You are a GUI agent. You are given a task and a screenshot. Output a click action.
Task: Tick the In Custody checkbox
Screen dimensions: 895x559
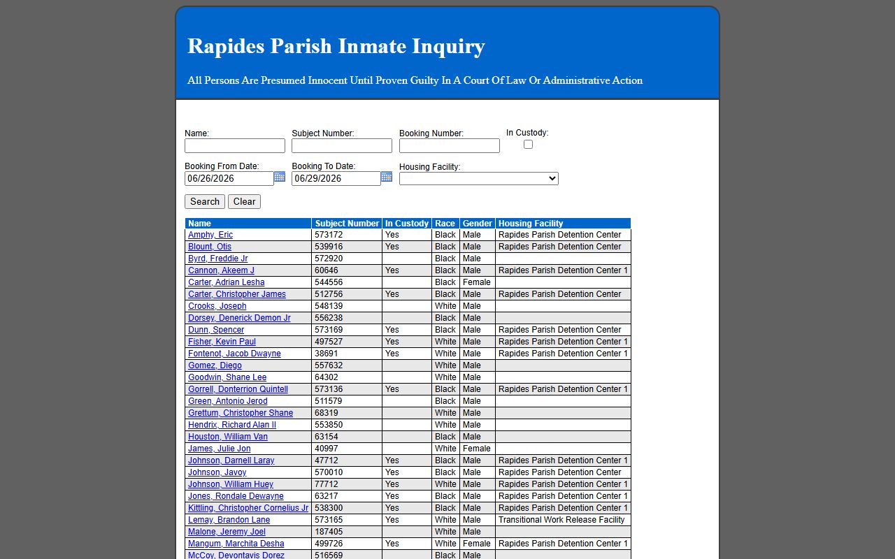(528, 144)
